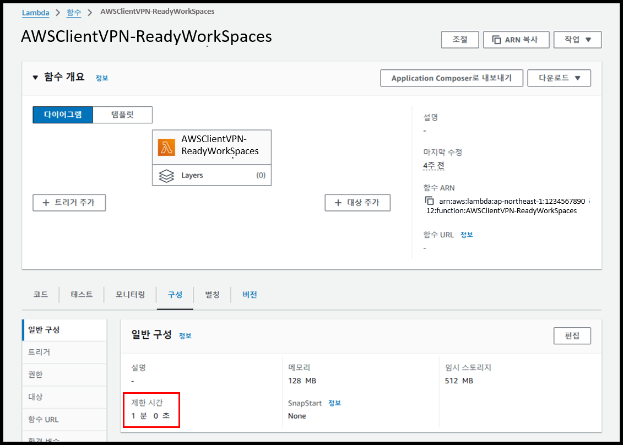Screen dimensions: 623x445
Task: Click the memory value 128 MB
Action: click(x=302, y=381)
